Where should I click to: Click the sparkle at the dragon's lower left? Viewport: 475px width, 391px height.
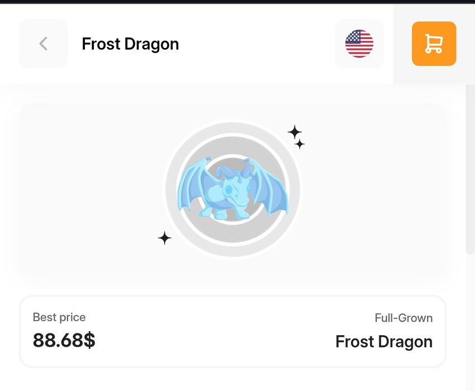click(x=164, y=239)
